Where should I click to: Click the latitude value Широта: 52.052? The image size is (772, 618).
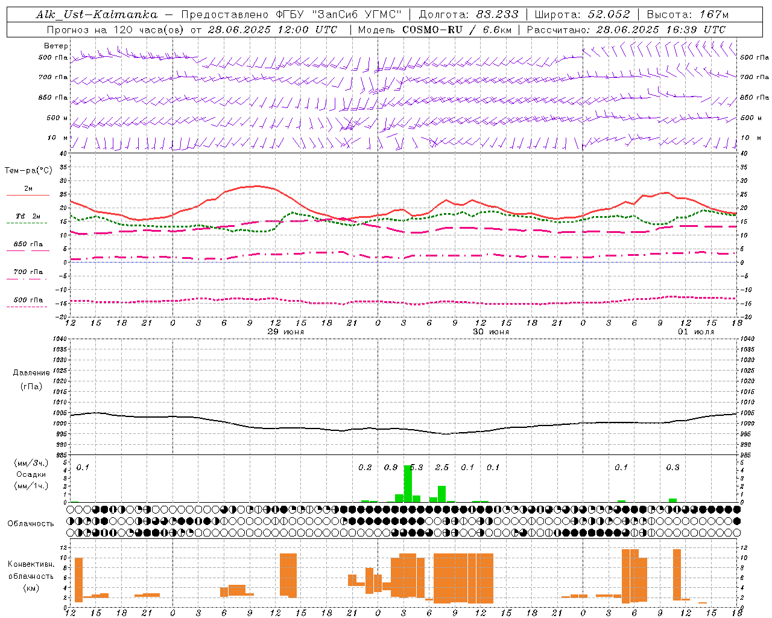[x=582, y=15]
